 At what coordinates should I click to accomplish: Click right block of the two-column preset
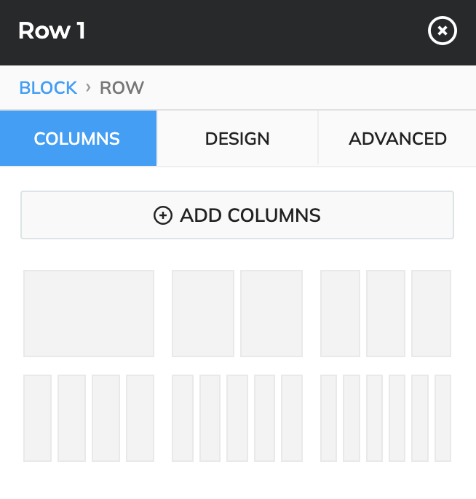click(271, 314)
